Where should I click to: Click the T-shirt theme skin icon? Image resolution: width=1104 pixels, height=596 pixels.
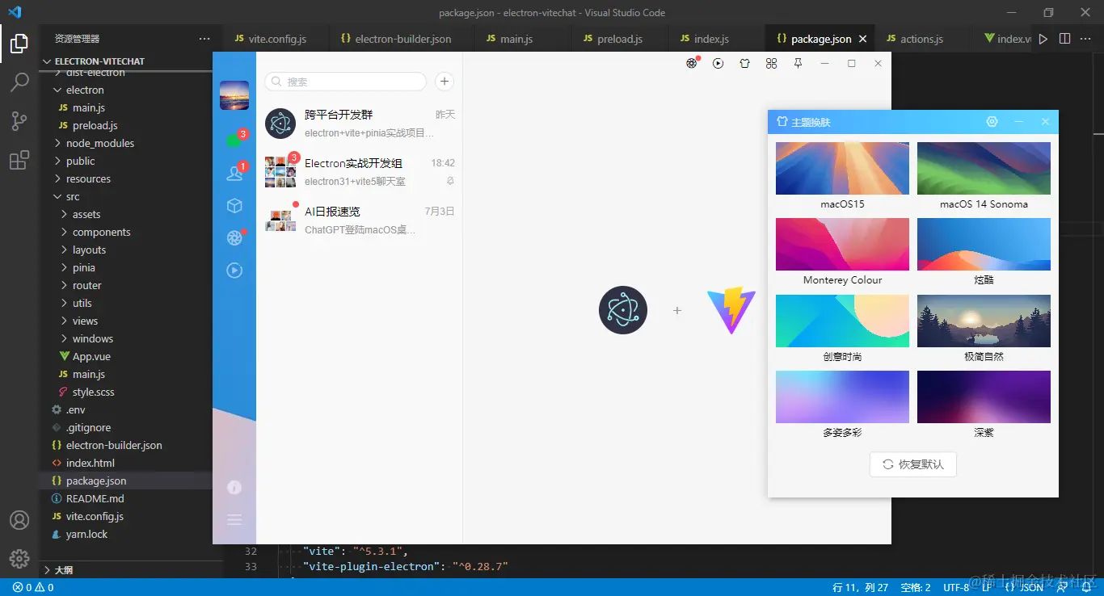point(744,63)
